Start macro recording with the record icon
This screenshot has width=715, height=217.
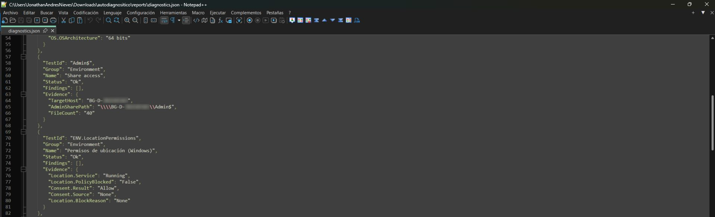click(x=250, y=20)
